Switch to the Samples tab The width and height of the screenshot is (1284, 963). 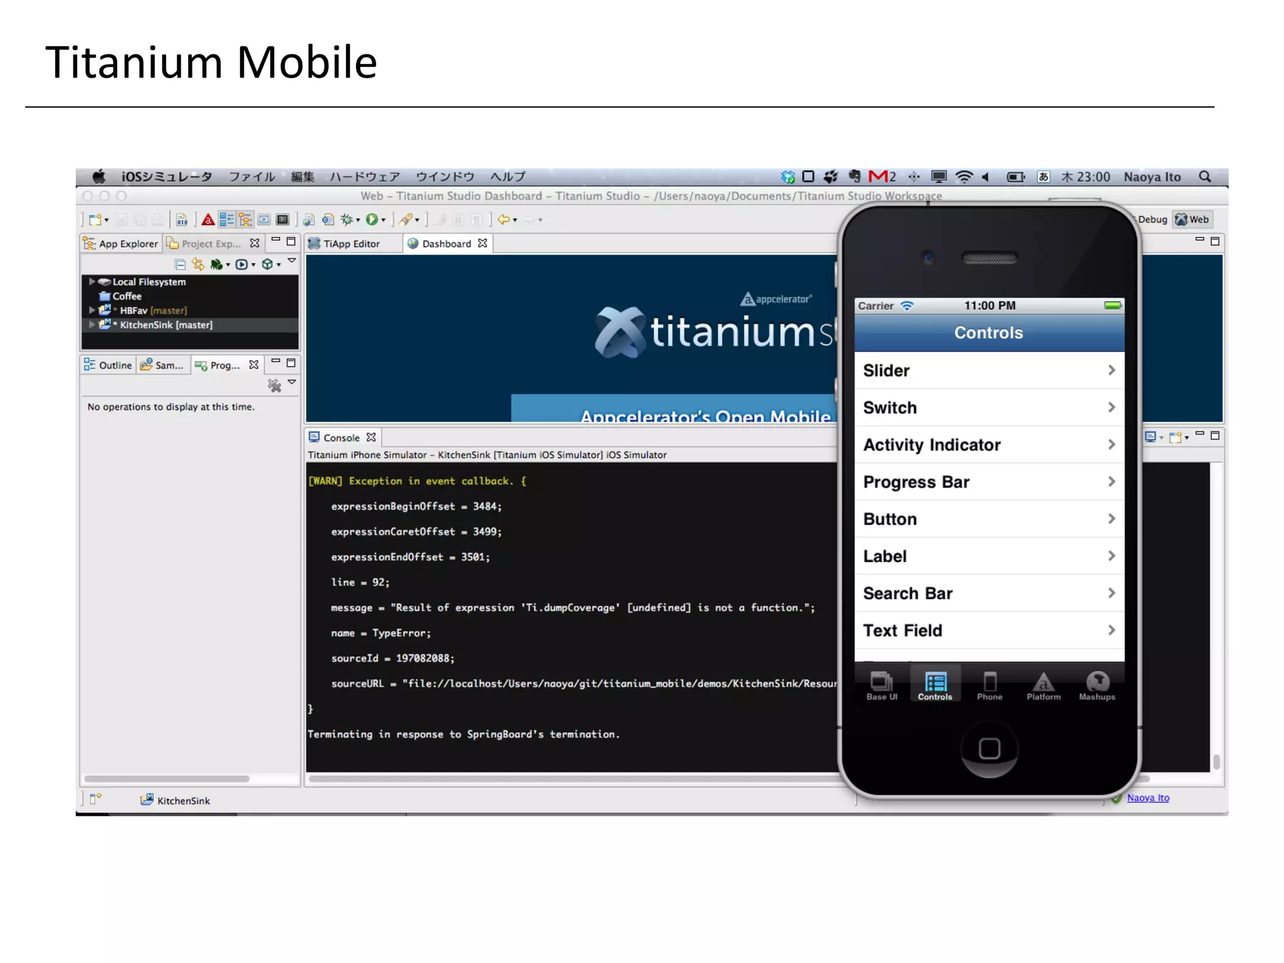coord(162,365)
